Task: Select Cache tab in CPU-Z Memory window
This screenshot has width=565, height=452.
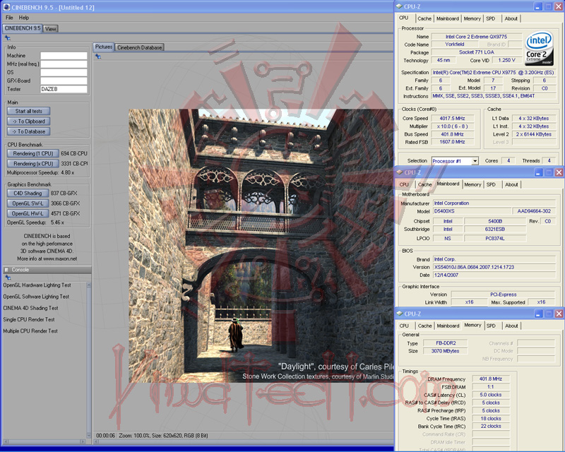Action: click(425, 326)
